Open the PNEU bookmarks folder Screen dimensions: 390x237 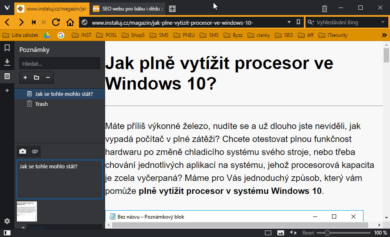184,35
